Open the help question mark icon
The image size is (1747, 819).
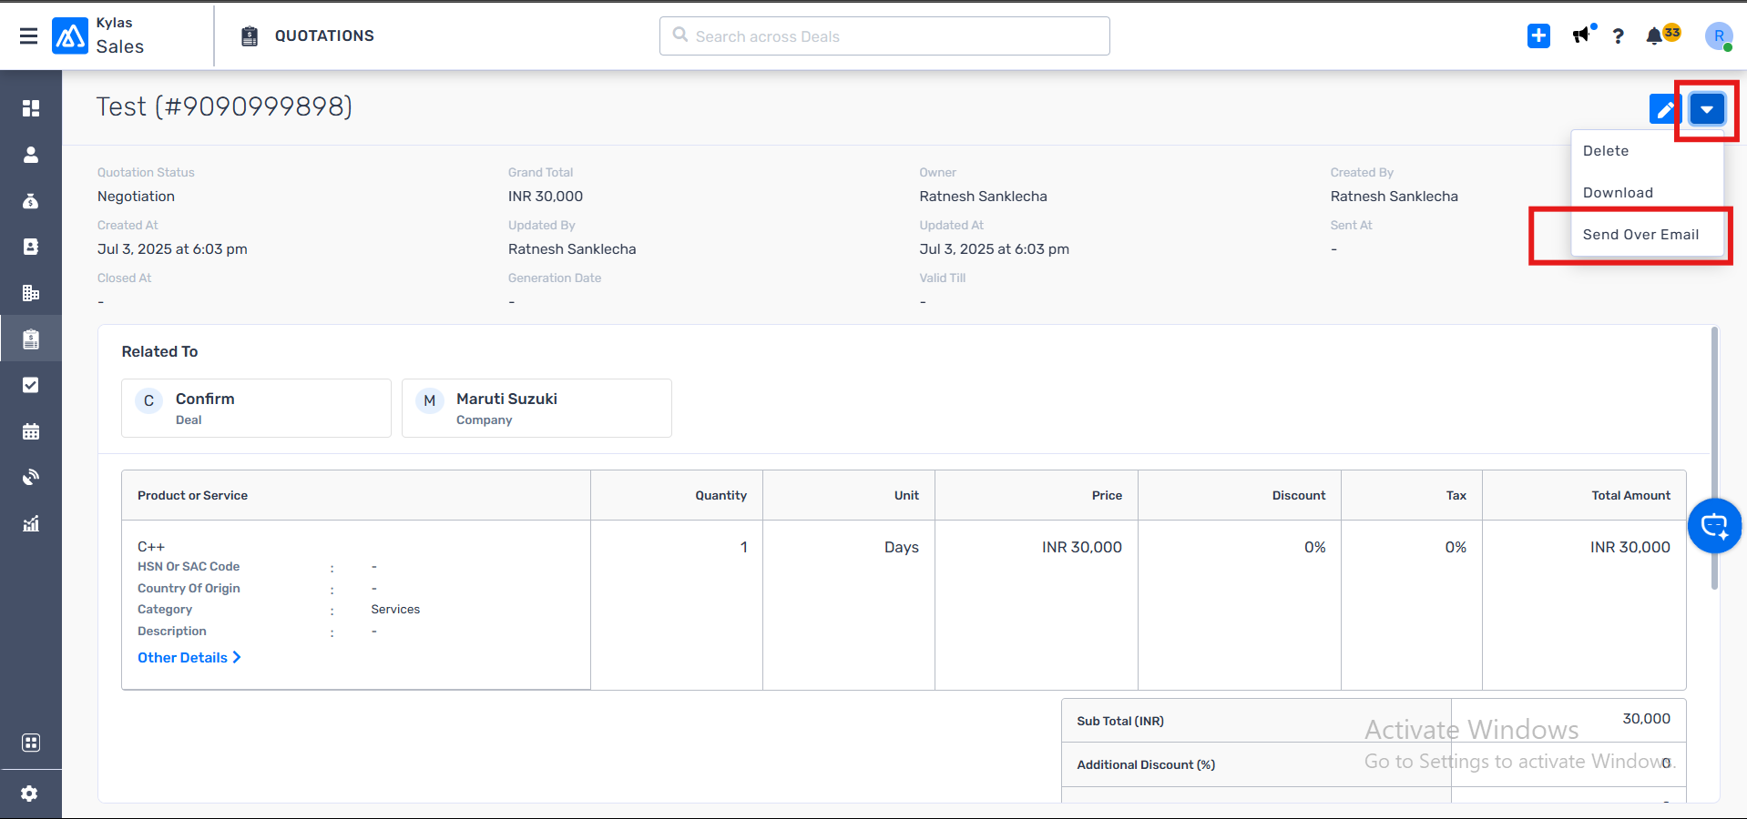coord(1618,36)
